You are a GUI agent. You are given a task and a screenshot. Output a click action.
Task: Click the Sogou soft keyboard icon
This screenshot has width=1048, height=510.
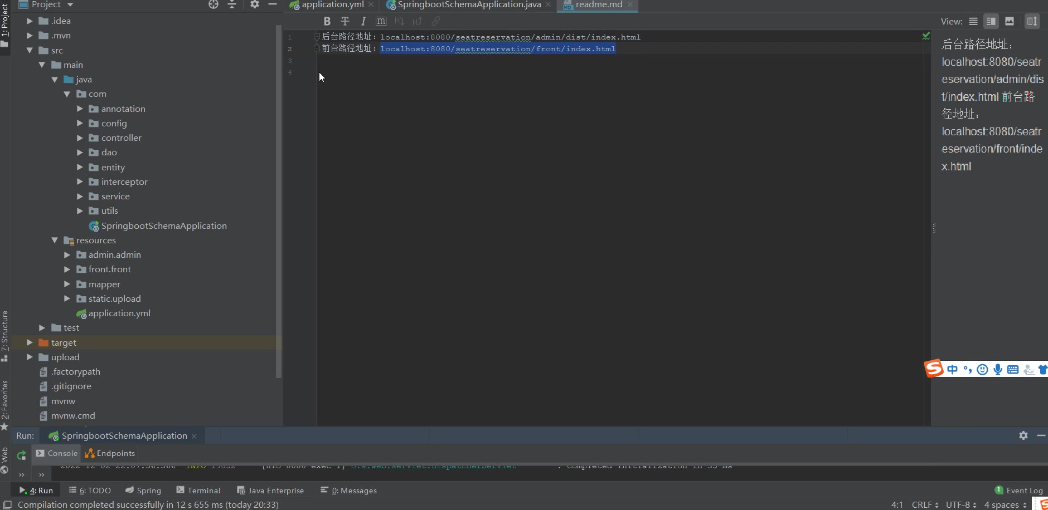click(x=1013, y=370)
